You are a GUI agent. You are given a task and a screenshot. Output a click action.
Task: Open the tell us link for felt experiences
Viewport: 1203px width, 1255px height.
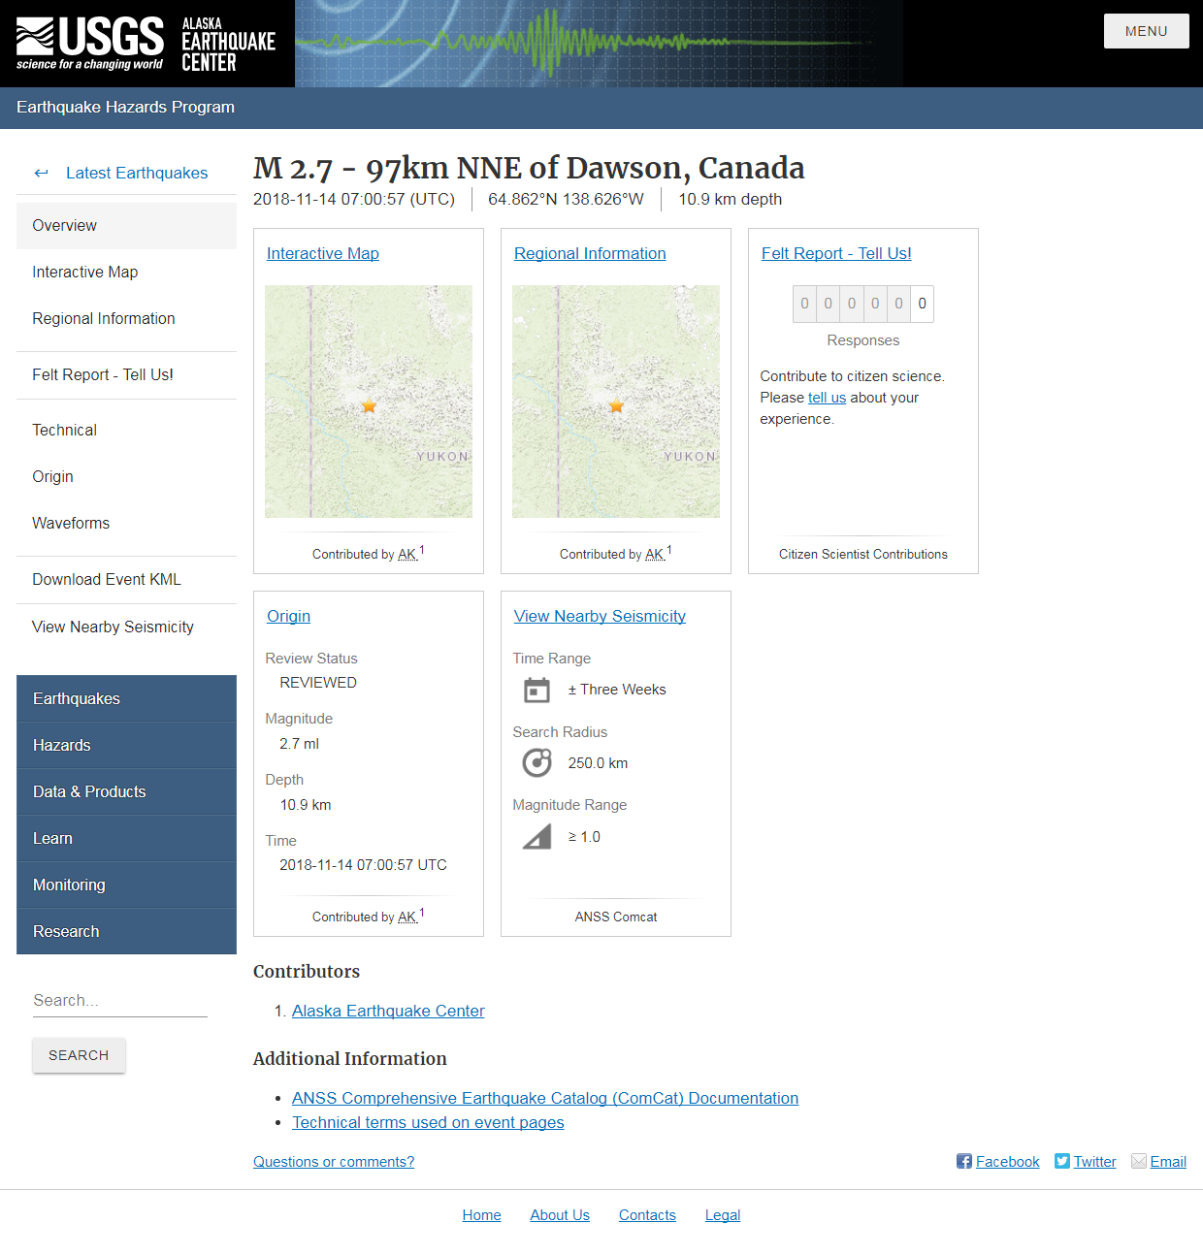click(x=827, y=397)
